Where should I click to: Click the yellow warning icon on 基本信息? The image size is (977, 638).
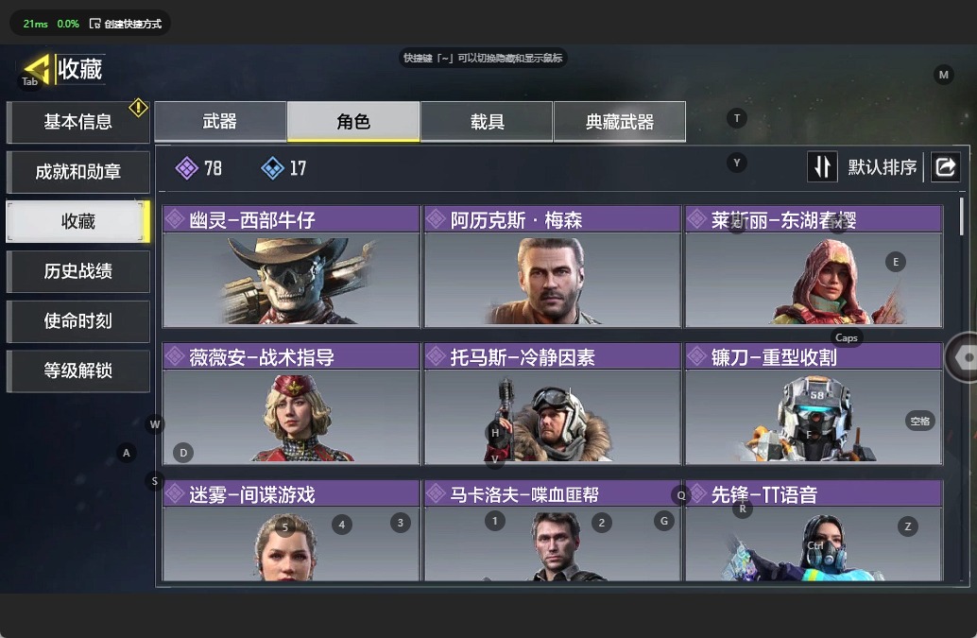[x=138, y=108]
